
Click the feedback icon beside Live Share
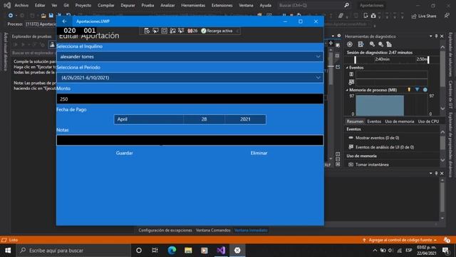(447, 16)
